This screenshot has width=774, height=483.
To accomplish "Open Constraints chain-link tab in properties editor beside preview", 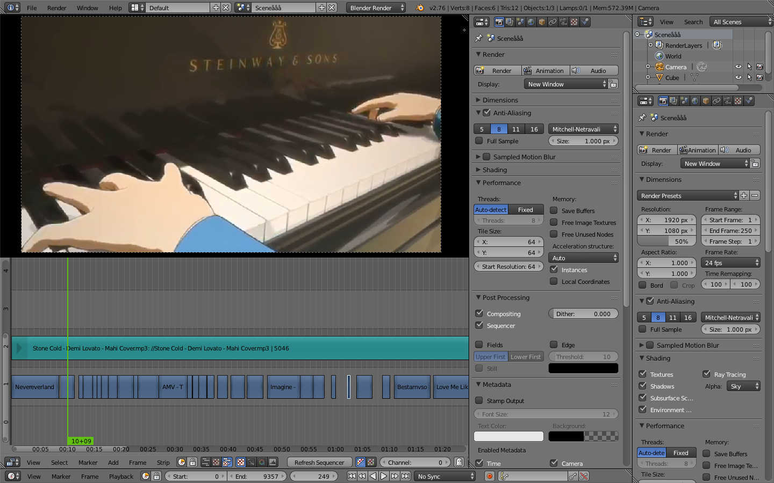I will pos(553,22).
